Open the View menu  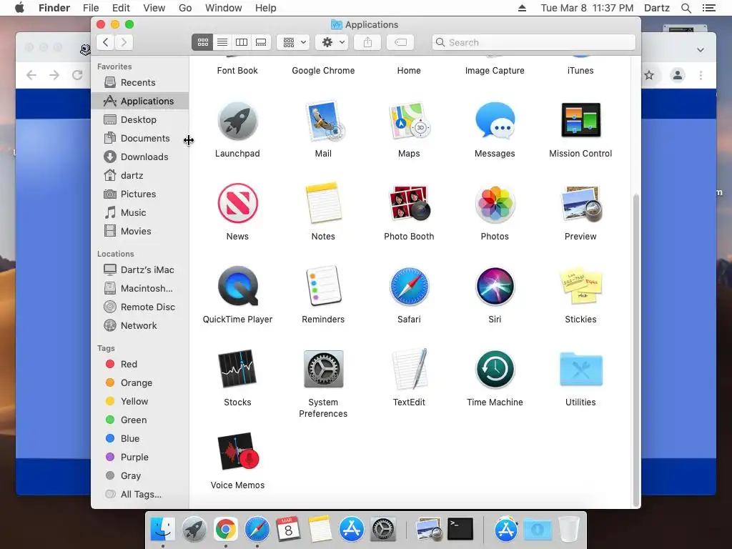click(x=154, y=8)
